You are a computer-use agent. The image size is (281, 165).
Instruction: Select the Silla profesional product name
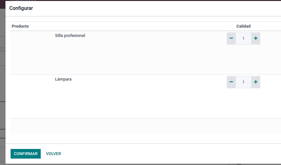(x=70, y=36)
